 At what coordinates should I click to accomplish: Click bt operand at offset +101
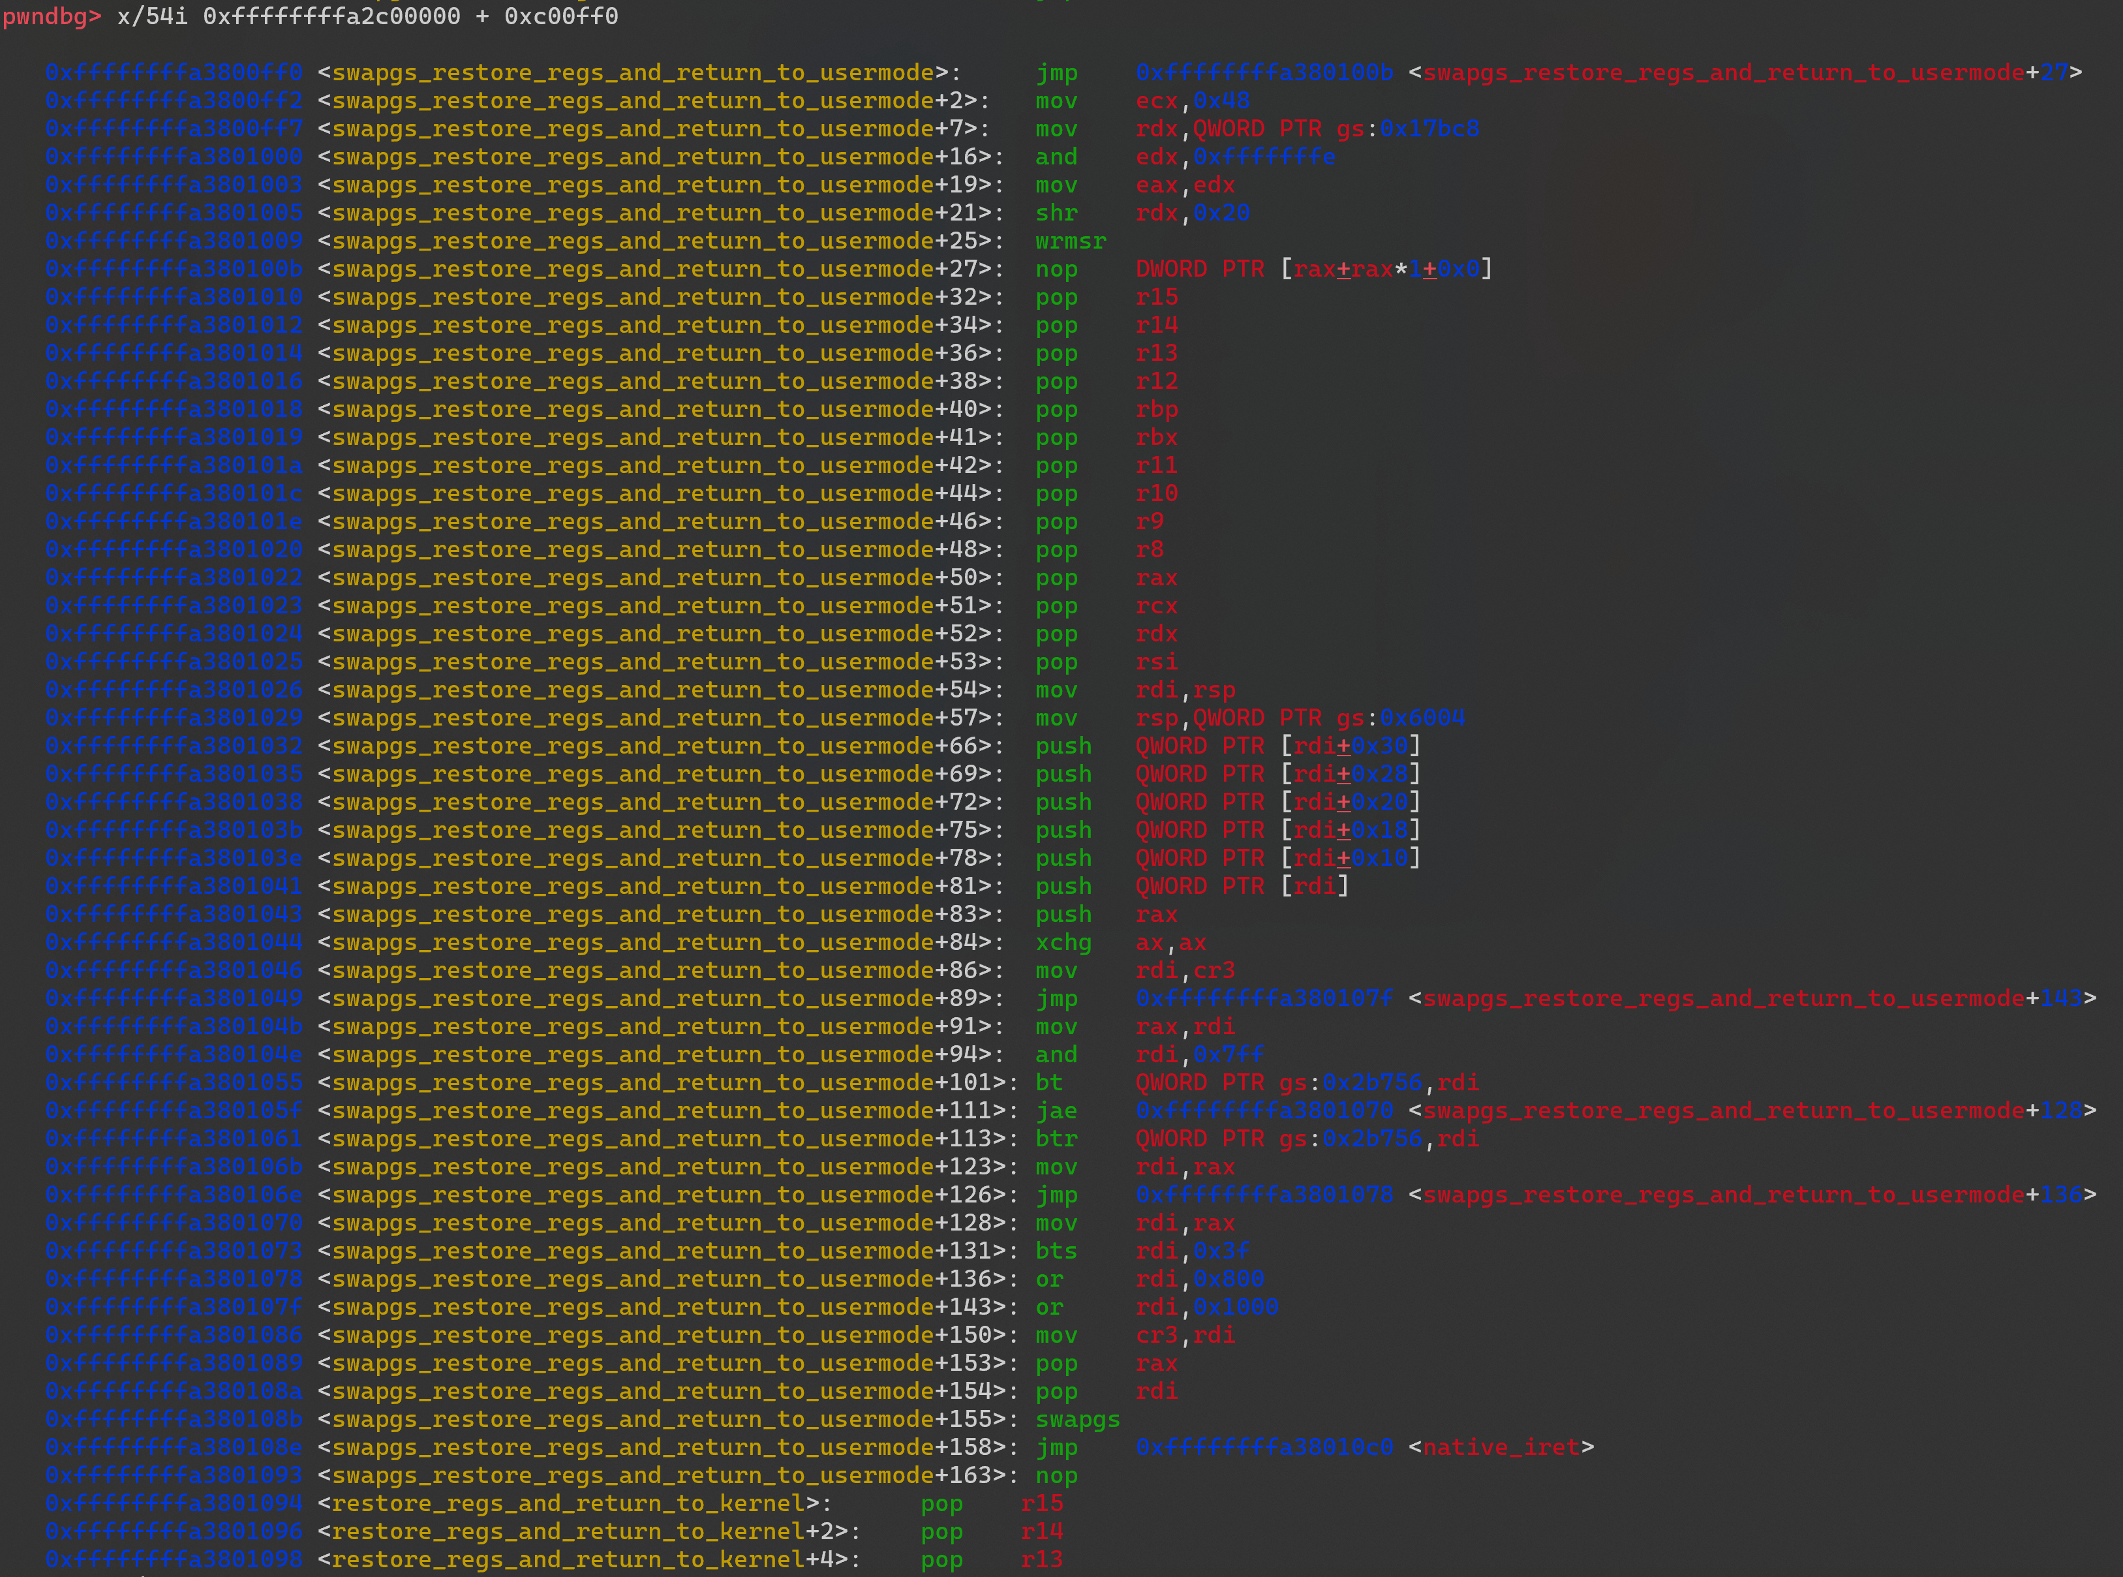tap(1307, 1082)
